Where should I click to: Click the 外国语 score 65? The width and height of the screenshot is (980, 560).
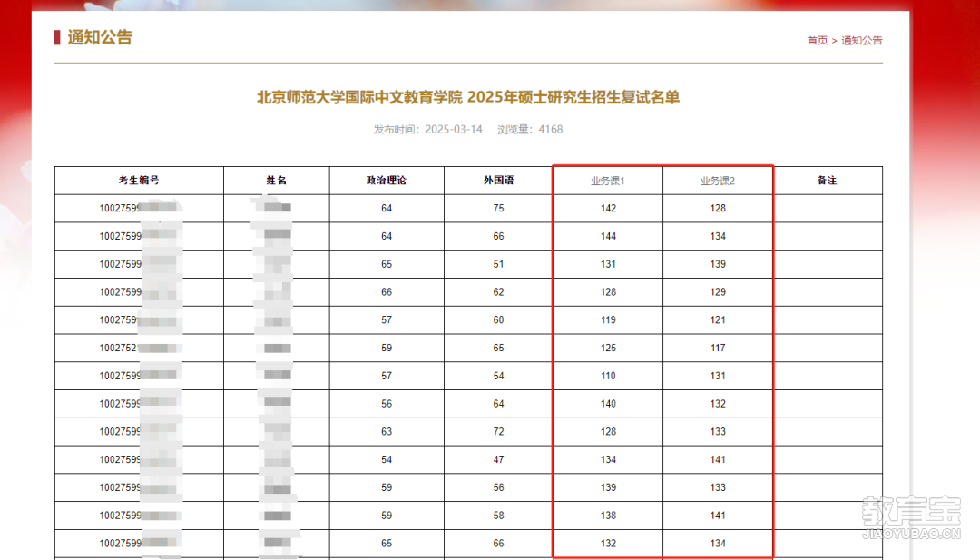point(498,349)
